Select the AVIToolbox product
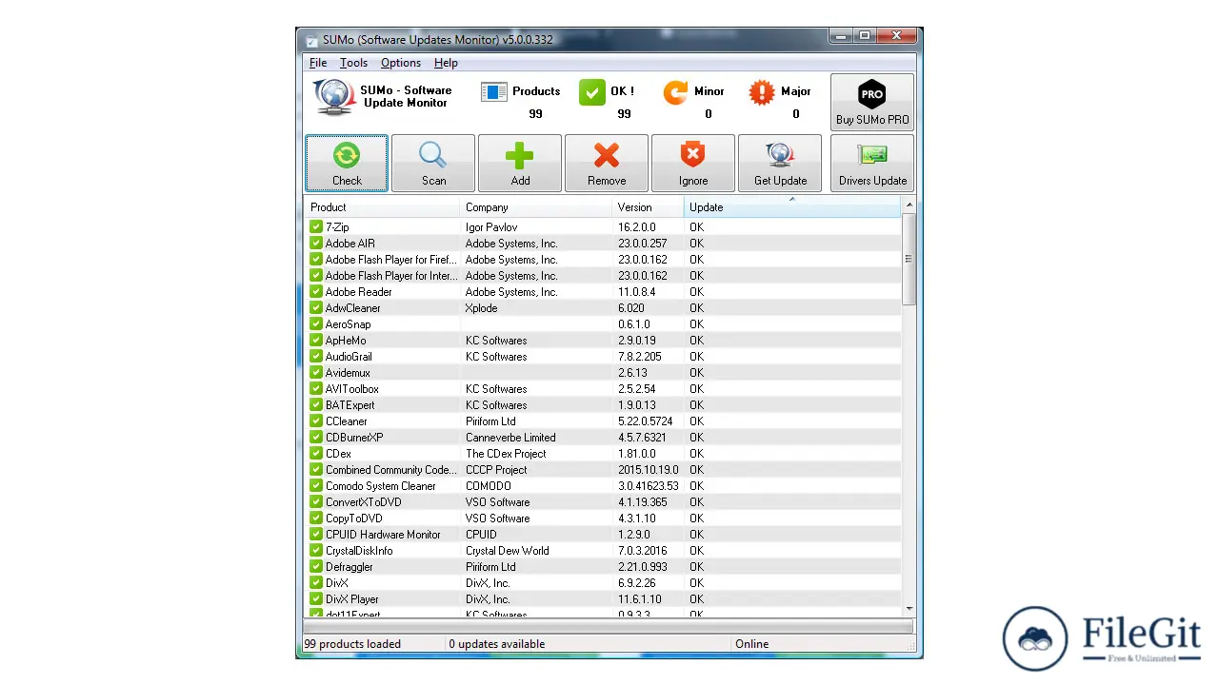This screenshot has height=685, width=1219. tap(602, 389)
